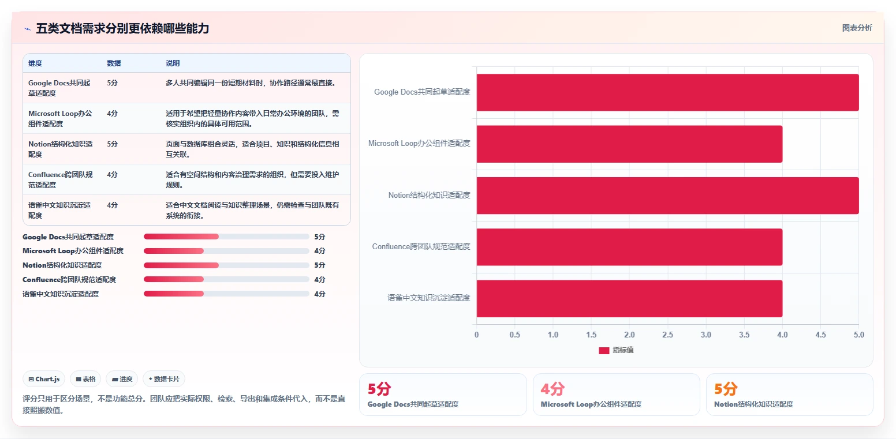This screenshot has width=896, height=439.
Task: Click the lightning icon beside the page title
Action: coord(28,29)
